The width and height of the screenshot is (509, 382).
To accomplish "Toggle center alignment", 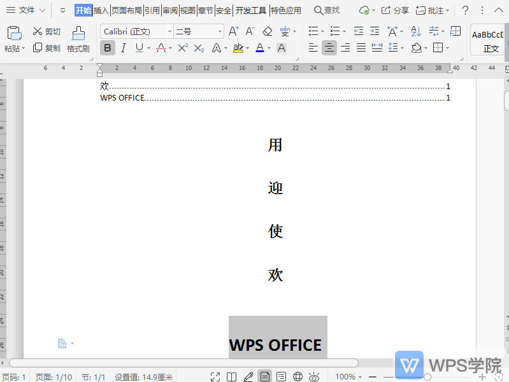I will [x=329, y=48].
